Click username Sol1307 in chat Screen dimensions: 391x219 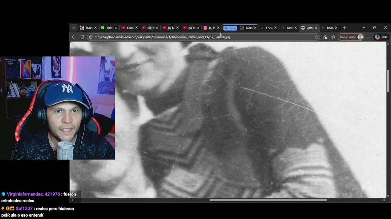(x=24, y=209)
